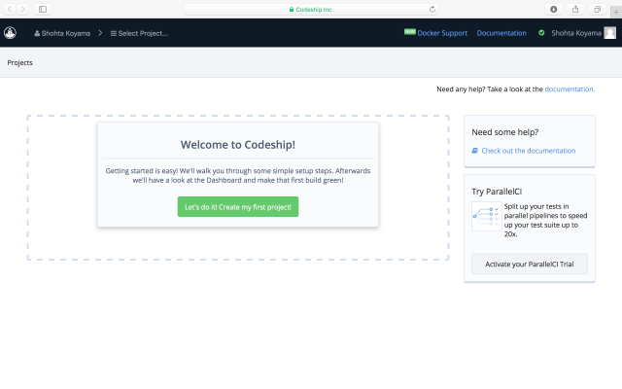Click the Codeship ship logo icon
The image size is (622, 389).
(10, 33)
